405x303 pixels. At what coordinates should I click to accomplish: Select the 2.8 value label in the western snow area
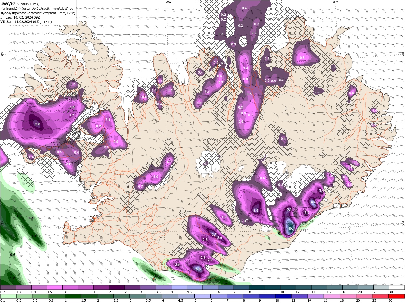[x=38, y=124]
